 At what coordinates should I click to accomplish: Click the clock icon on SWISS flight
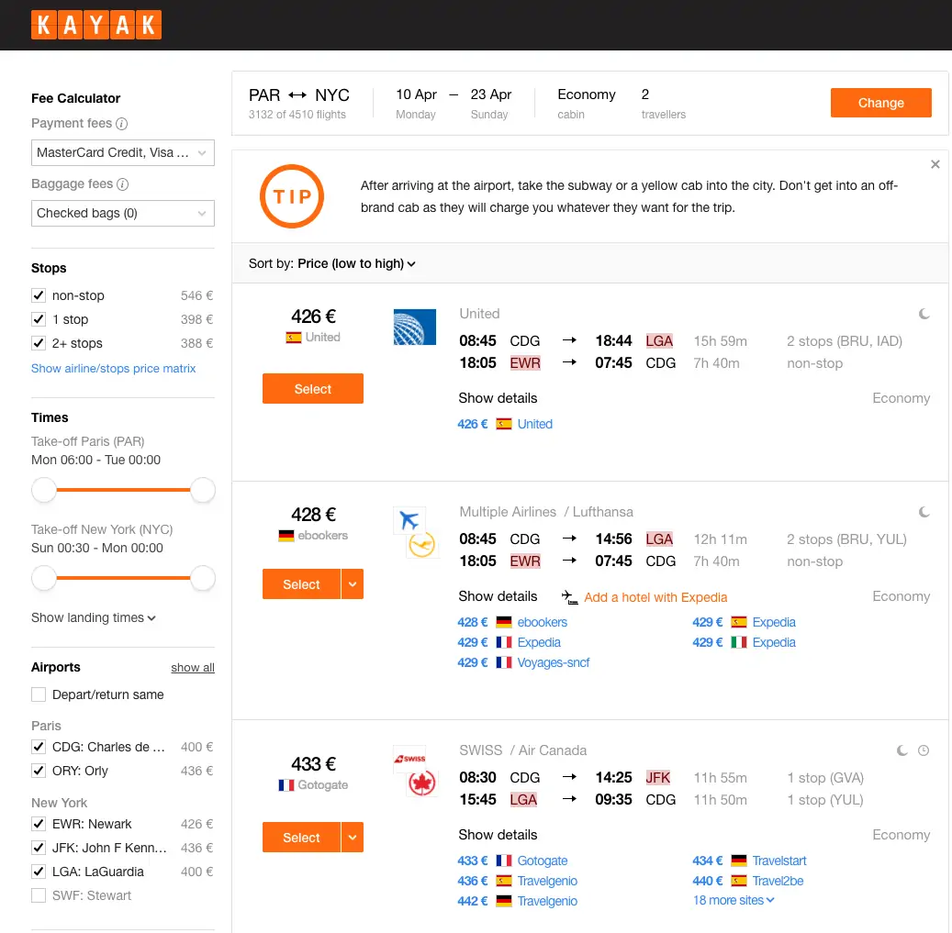tap(924, 750)
